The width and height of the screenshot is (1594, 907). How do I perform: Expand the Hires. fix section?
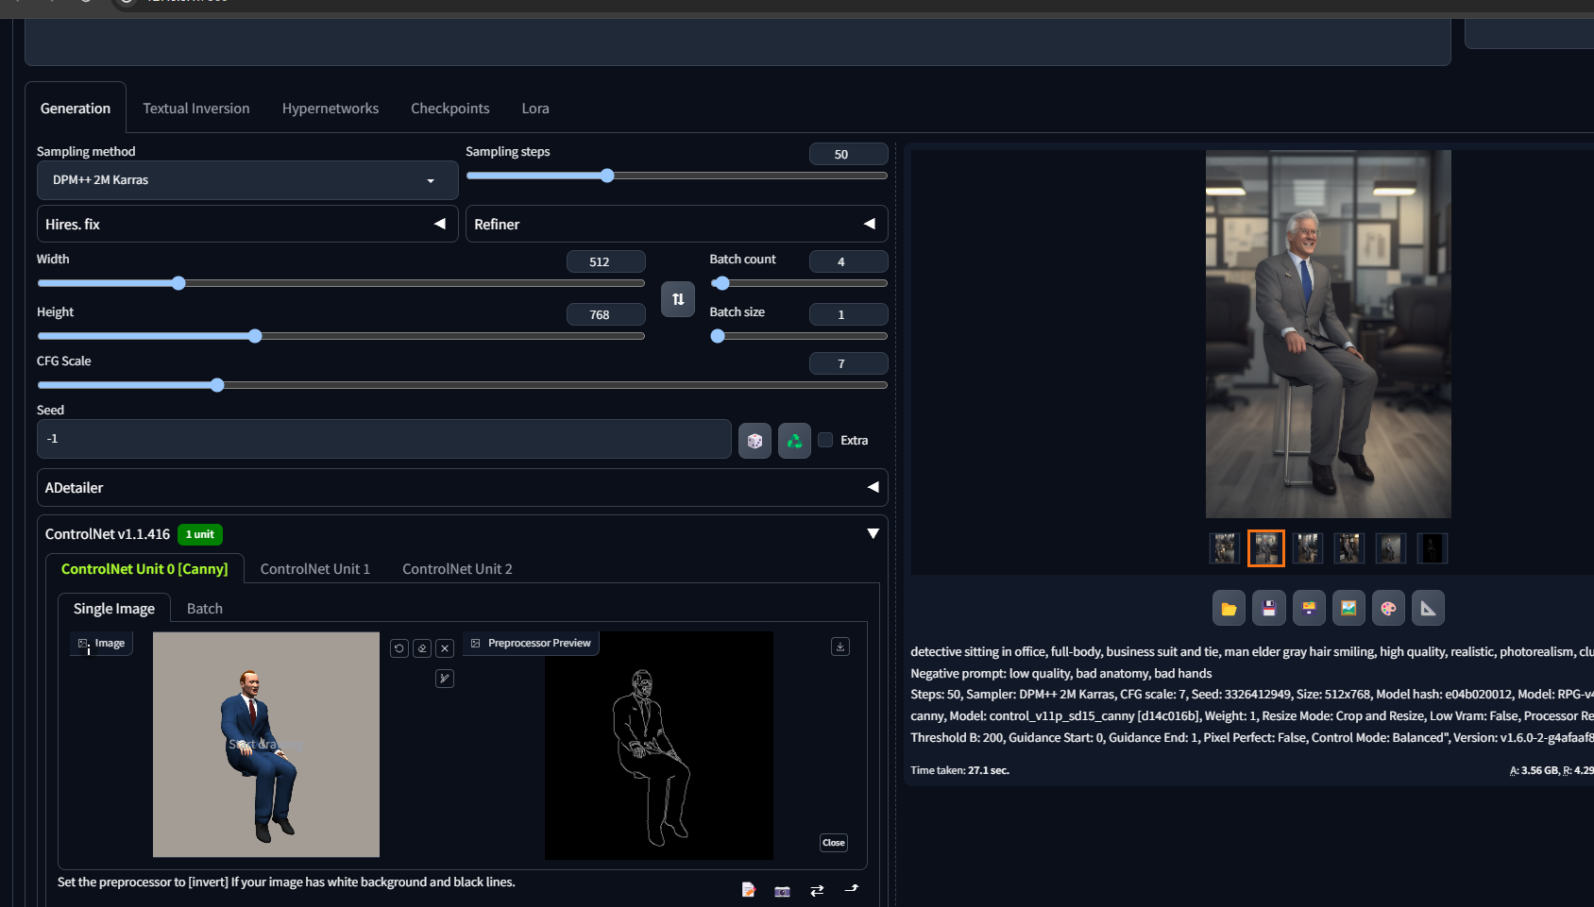point(247,225)
